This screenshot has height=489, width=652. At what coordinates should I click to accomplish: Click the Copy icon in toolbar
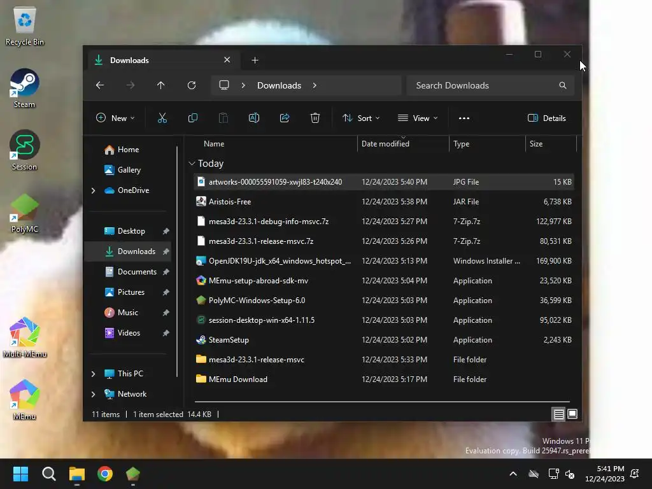192,118
